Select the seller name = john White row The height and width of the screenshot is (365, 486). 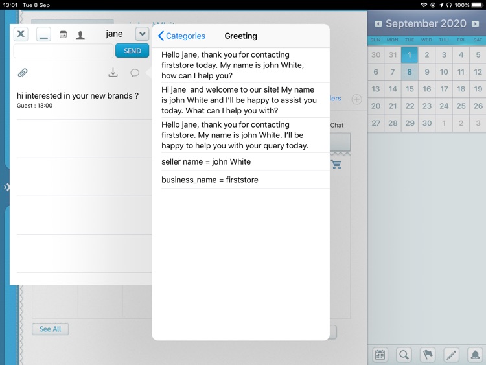click(241, 162)
